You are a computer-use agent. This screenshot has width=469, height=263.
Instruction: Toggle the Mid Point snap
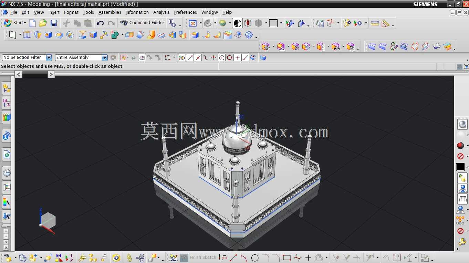click(198, 58)
